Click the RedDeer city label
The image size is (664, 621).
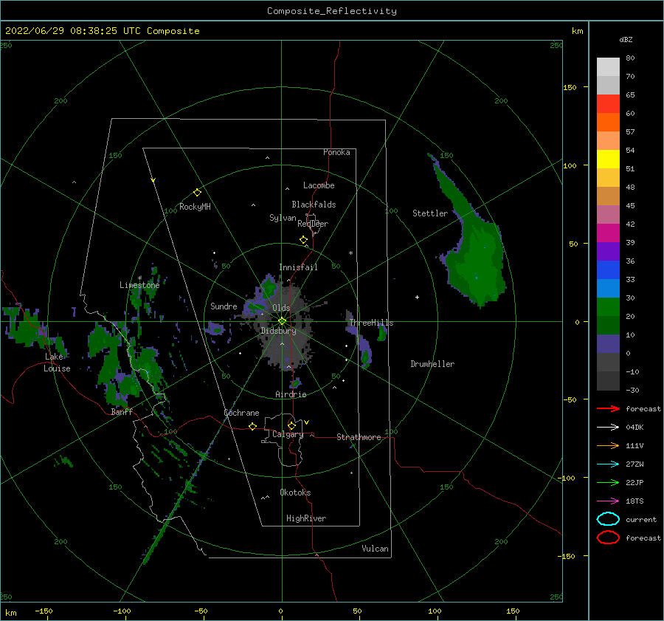point(313,224)
